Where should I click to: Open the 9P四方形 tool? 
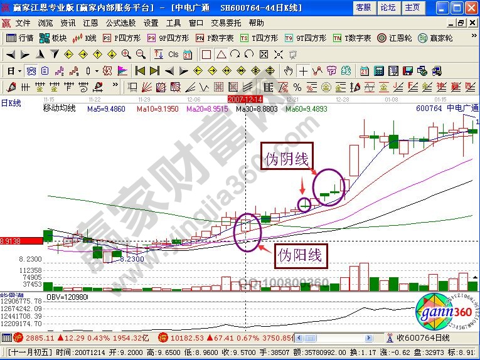[168, 38]
